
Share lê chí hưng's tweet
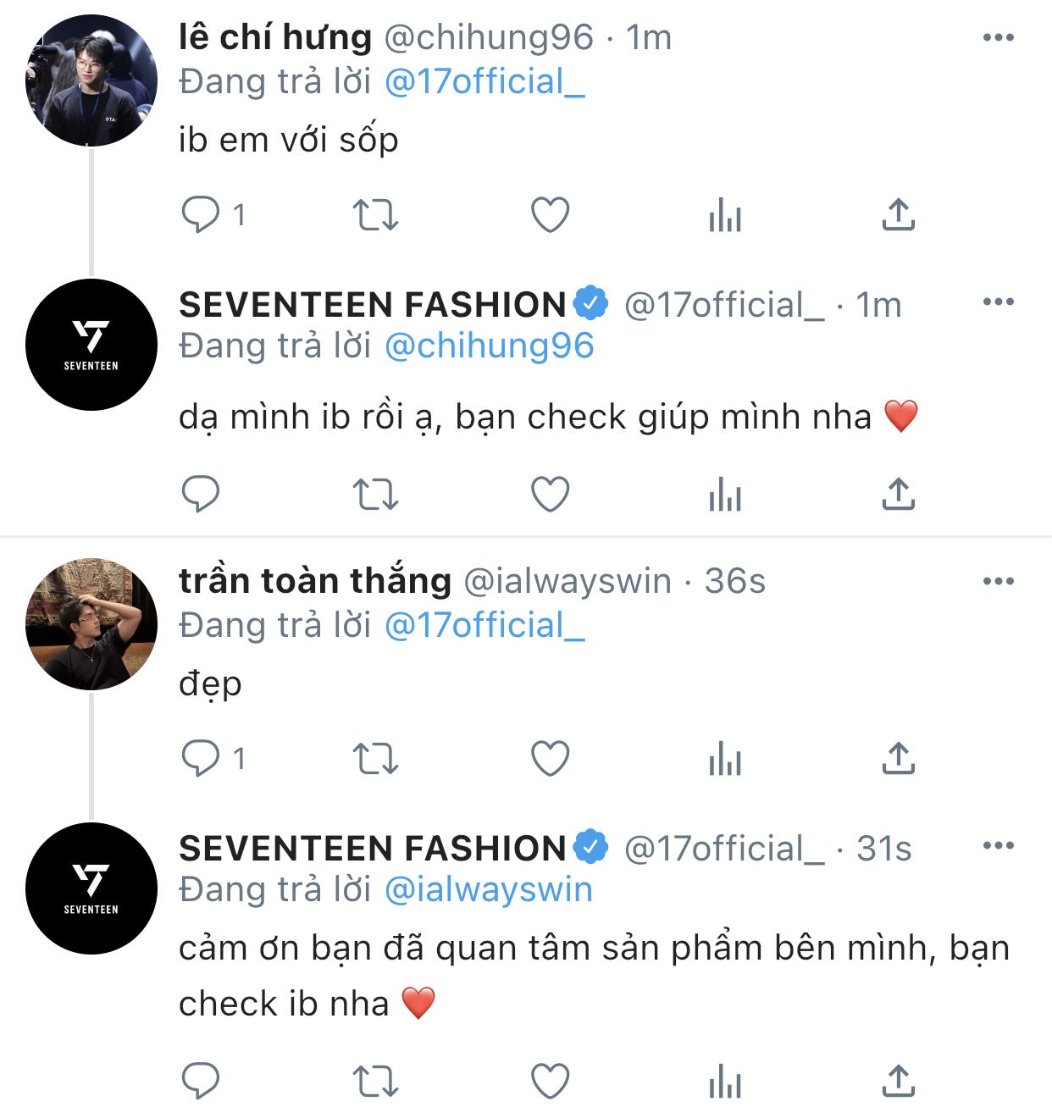898,215
